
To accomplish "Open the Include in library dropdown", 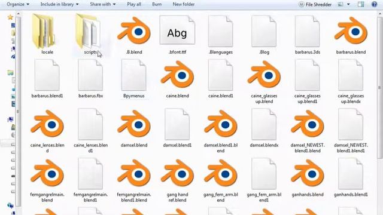I will tap(59, 4).
